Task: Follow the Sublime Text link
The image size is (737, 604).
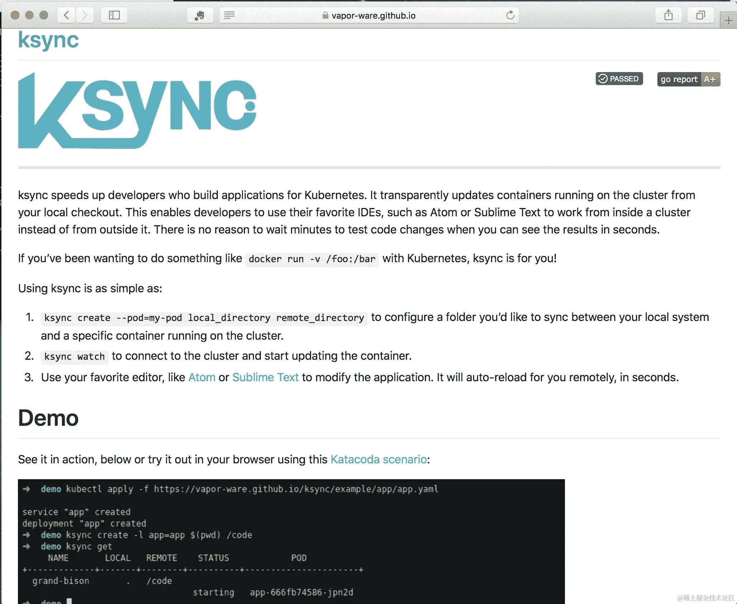Action: pyautogui.click(x=265, y=377)
